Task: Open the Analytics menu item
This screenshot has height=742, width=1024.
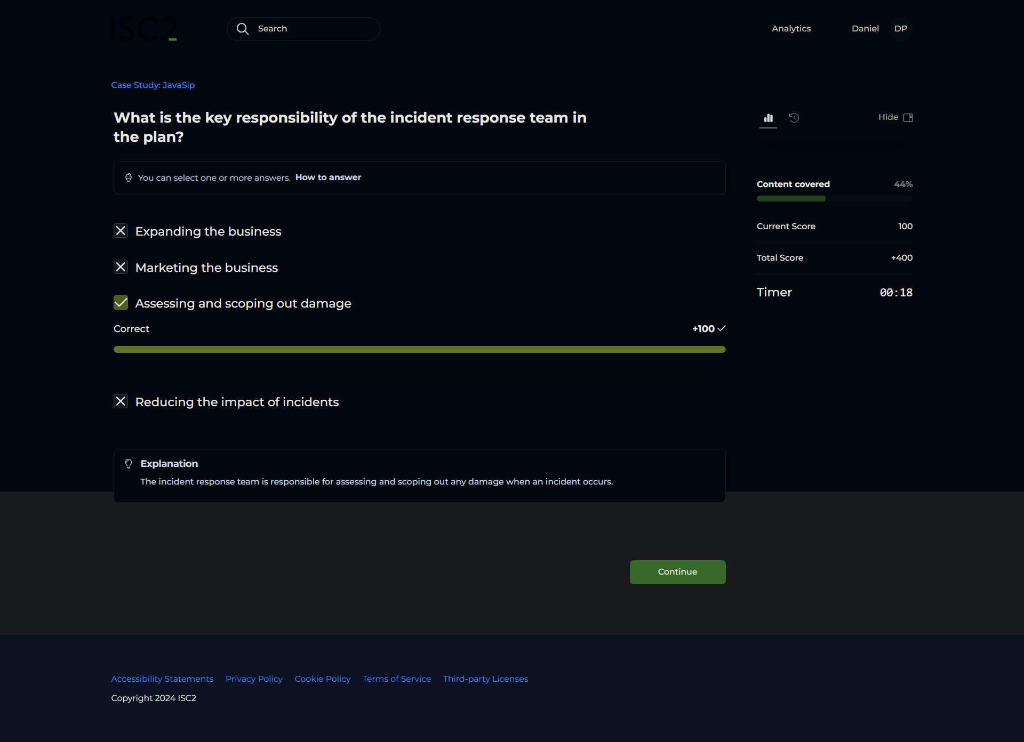Action: coord(791,29)
